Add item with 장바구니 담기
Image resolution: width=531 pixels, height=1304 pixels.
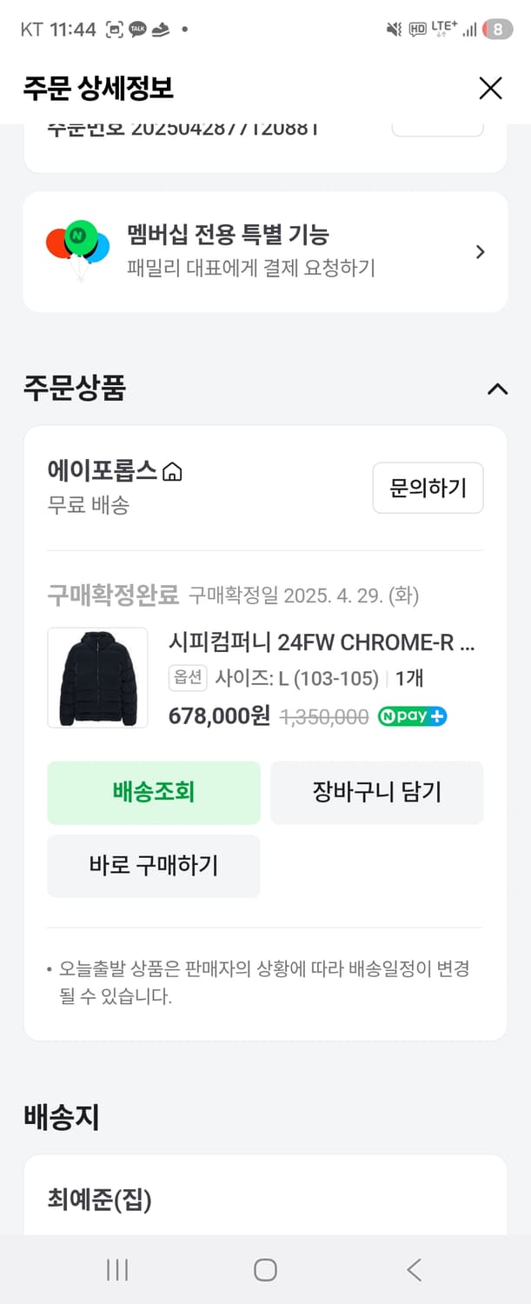coord(377,792)
